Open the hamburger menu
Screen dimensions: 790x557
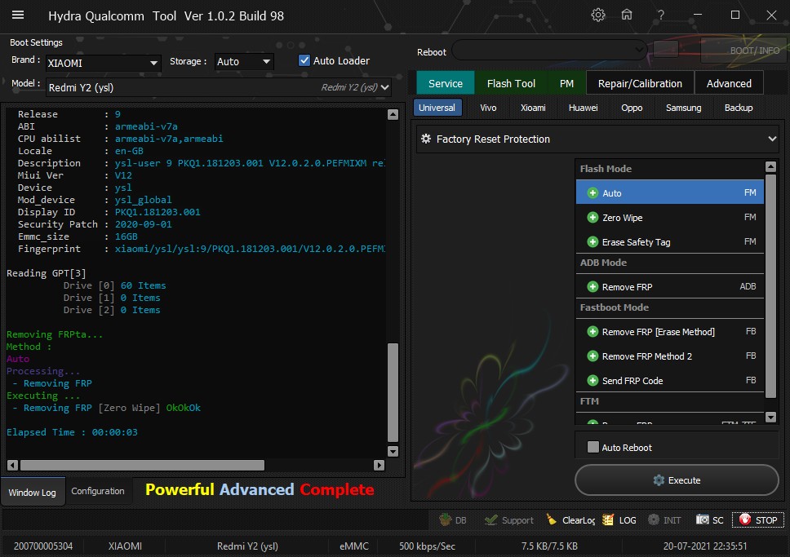tap(18, 15)
